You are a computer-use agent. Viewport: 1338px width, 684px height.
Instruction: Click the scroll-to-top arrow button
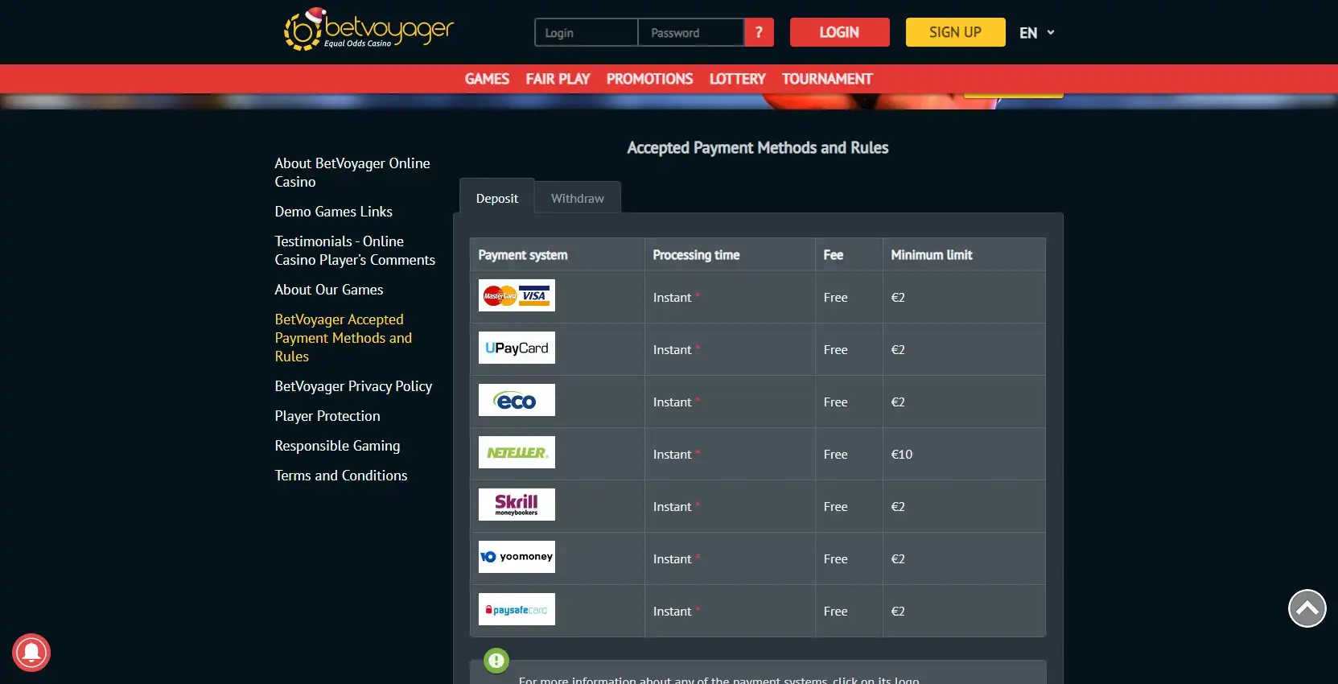point(1307,608)
